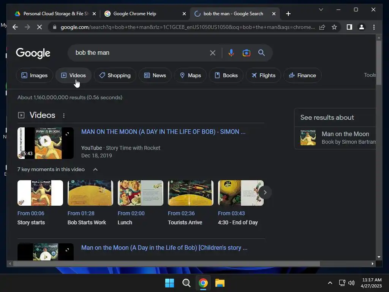Close the Personal Cloud Storage tab
The image size is (389, 292).
click(x=94, y=14)
